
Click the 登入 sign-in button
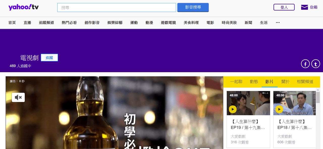point(284,7)
